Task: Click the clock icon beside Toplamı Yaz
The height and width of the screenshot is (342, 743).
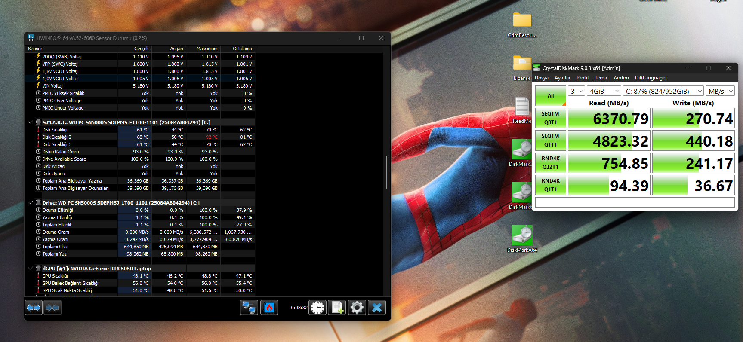Action: coord(38,254)
